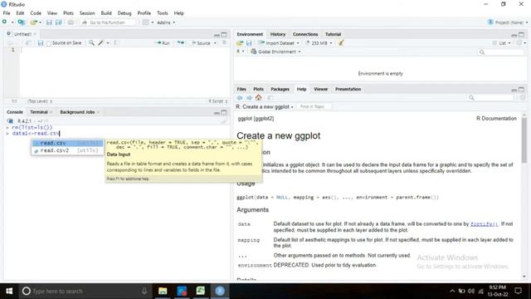Click the Find/Replace magnifier in editor
The image size is (531, 299).
(91, 43)
